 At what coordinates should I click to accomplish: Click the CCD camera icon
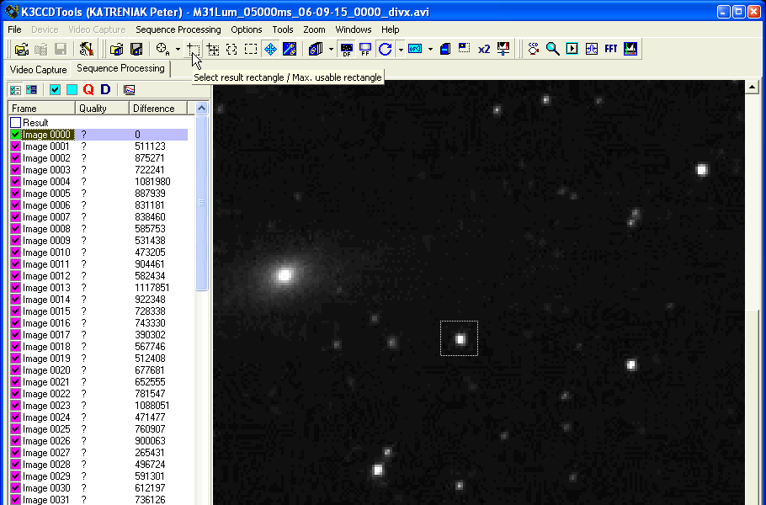(x=534, y=49)
